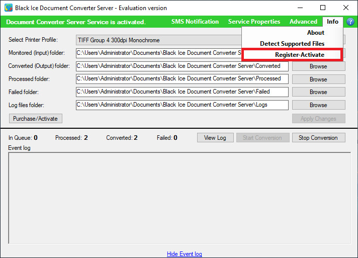358x258 pixels.
Task: Click the Processed folder path field
Action: pyautogui.click(x=182, y=79)
